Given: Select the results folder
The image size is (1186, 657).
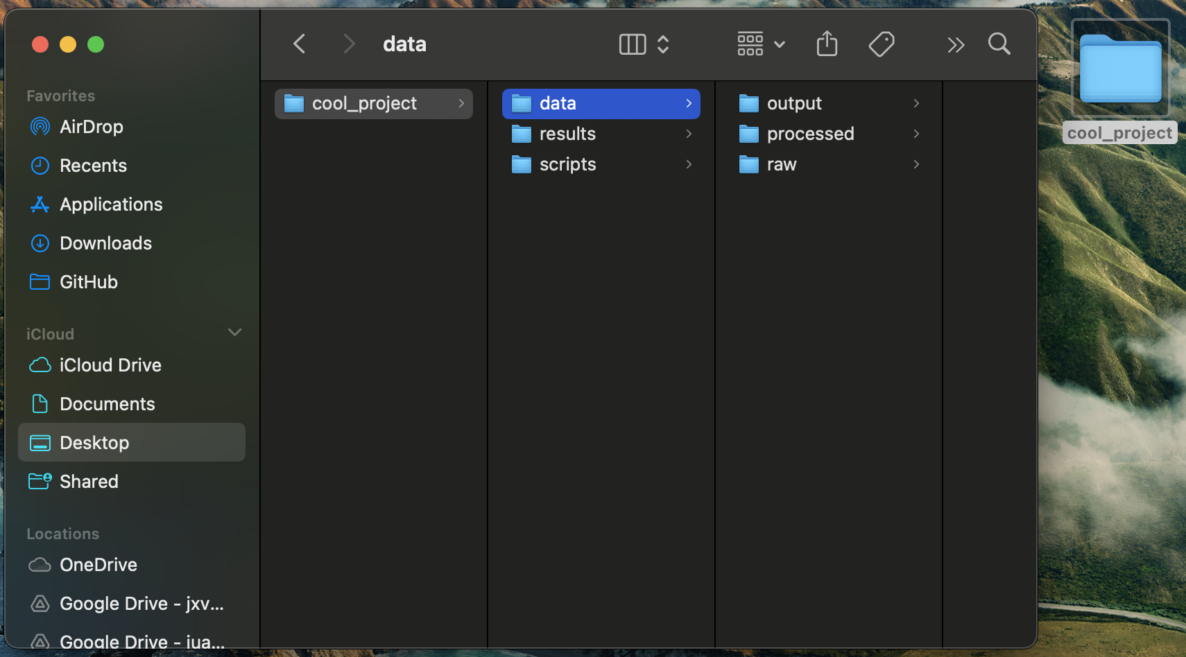Looking at the screenshot, I should 567,134.
